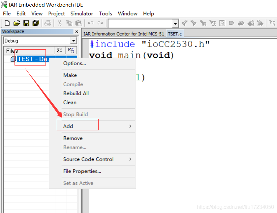Click the void main(void) code line

pos(131,55)
